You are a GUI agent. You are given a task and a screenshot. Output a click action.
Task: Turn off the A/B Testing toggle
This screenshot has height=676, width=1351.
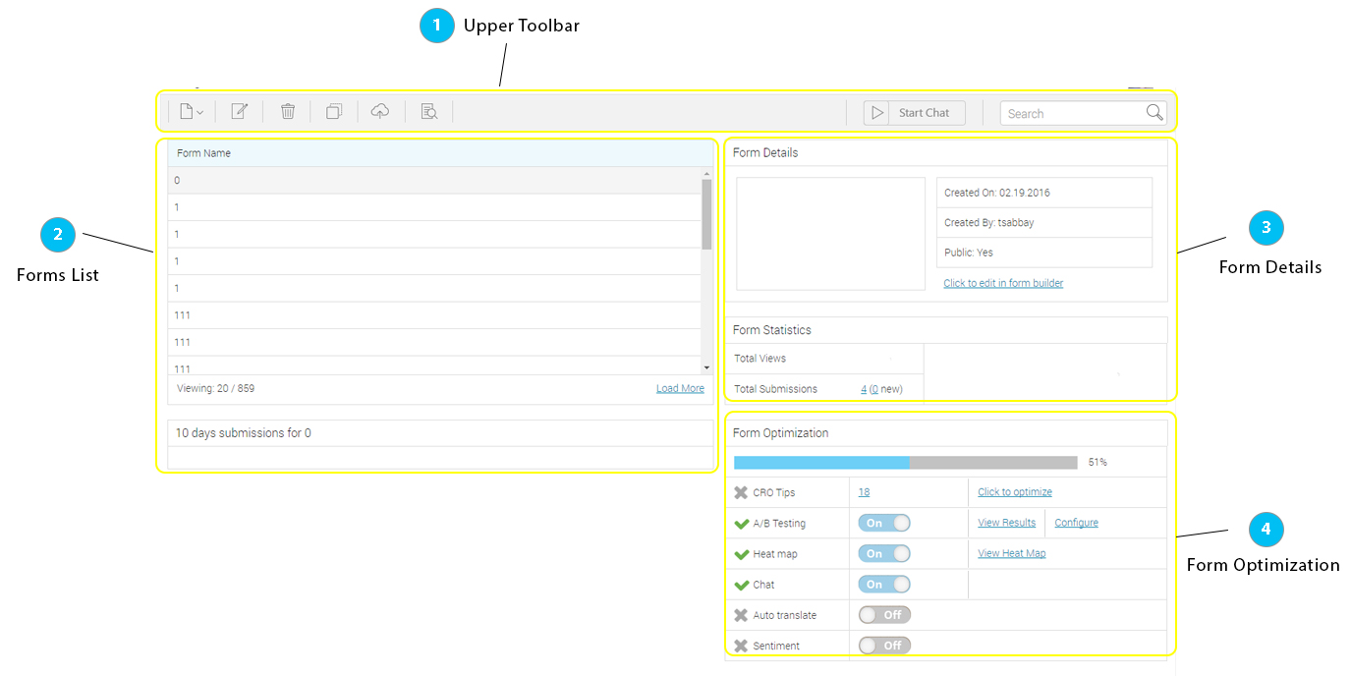click(884, 524)
